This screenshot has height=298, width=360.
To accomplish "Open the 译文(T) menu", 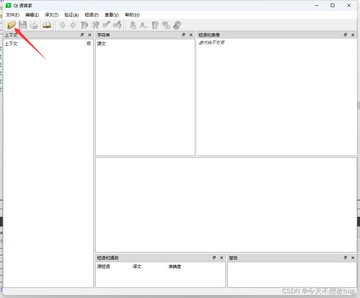I will coord(52,15).
